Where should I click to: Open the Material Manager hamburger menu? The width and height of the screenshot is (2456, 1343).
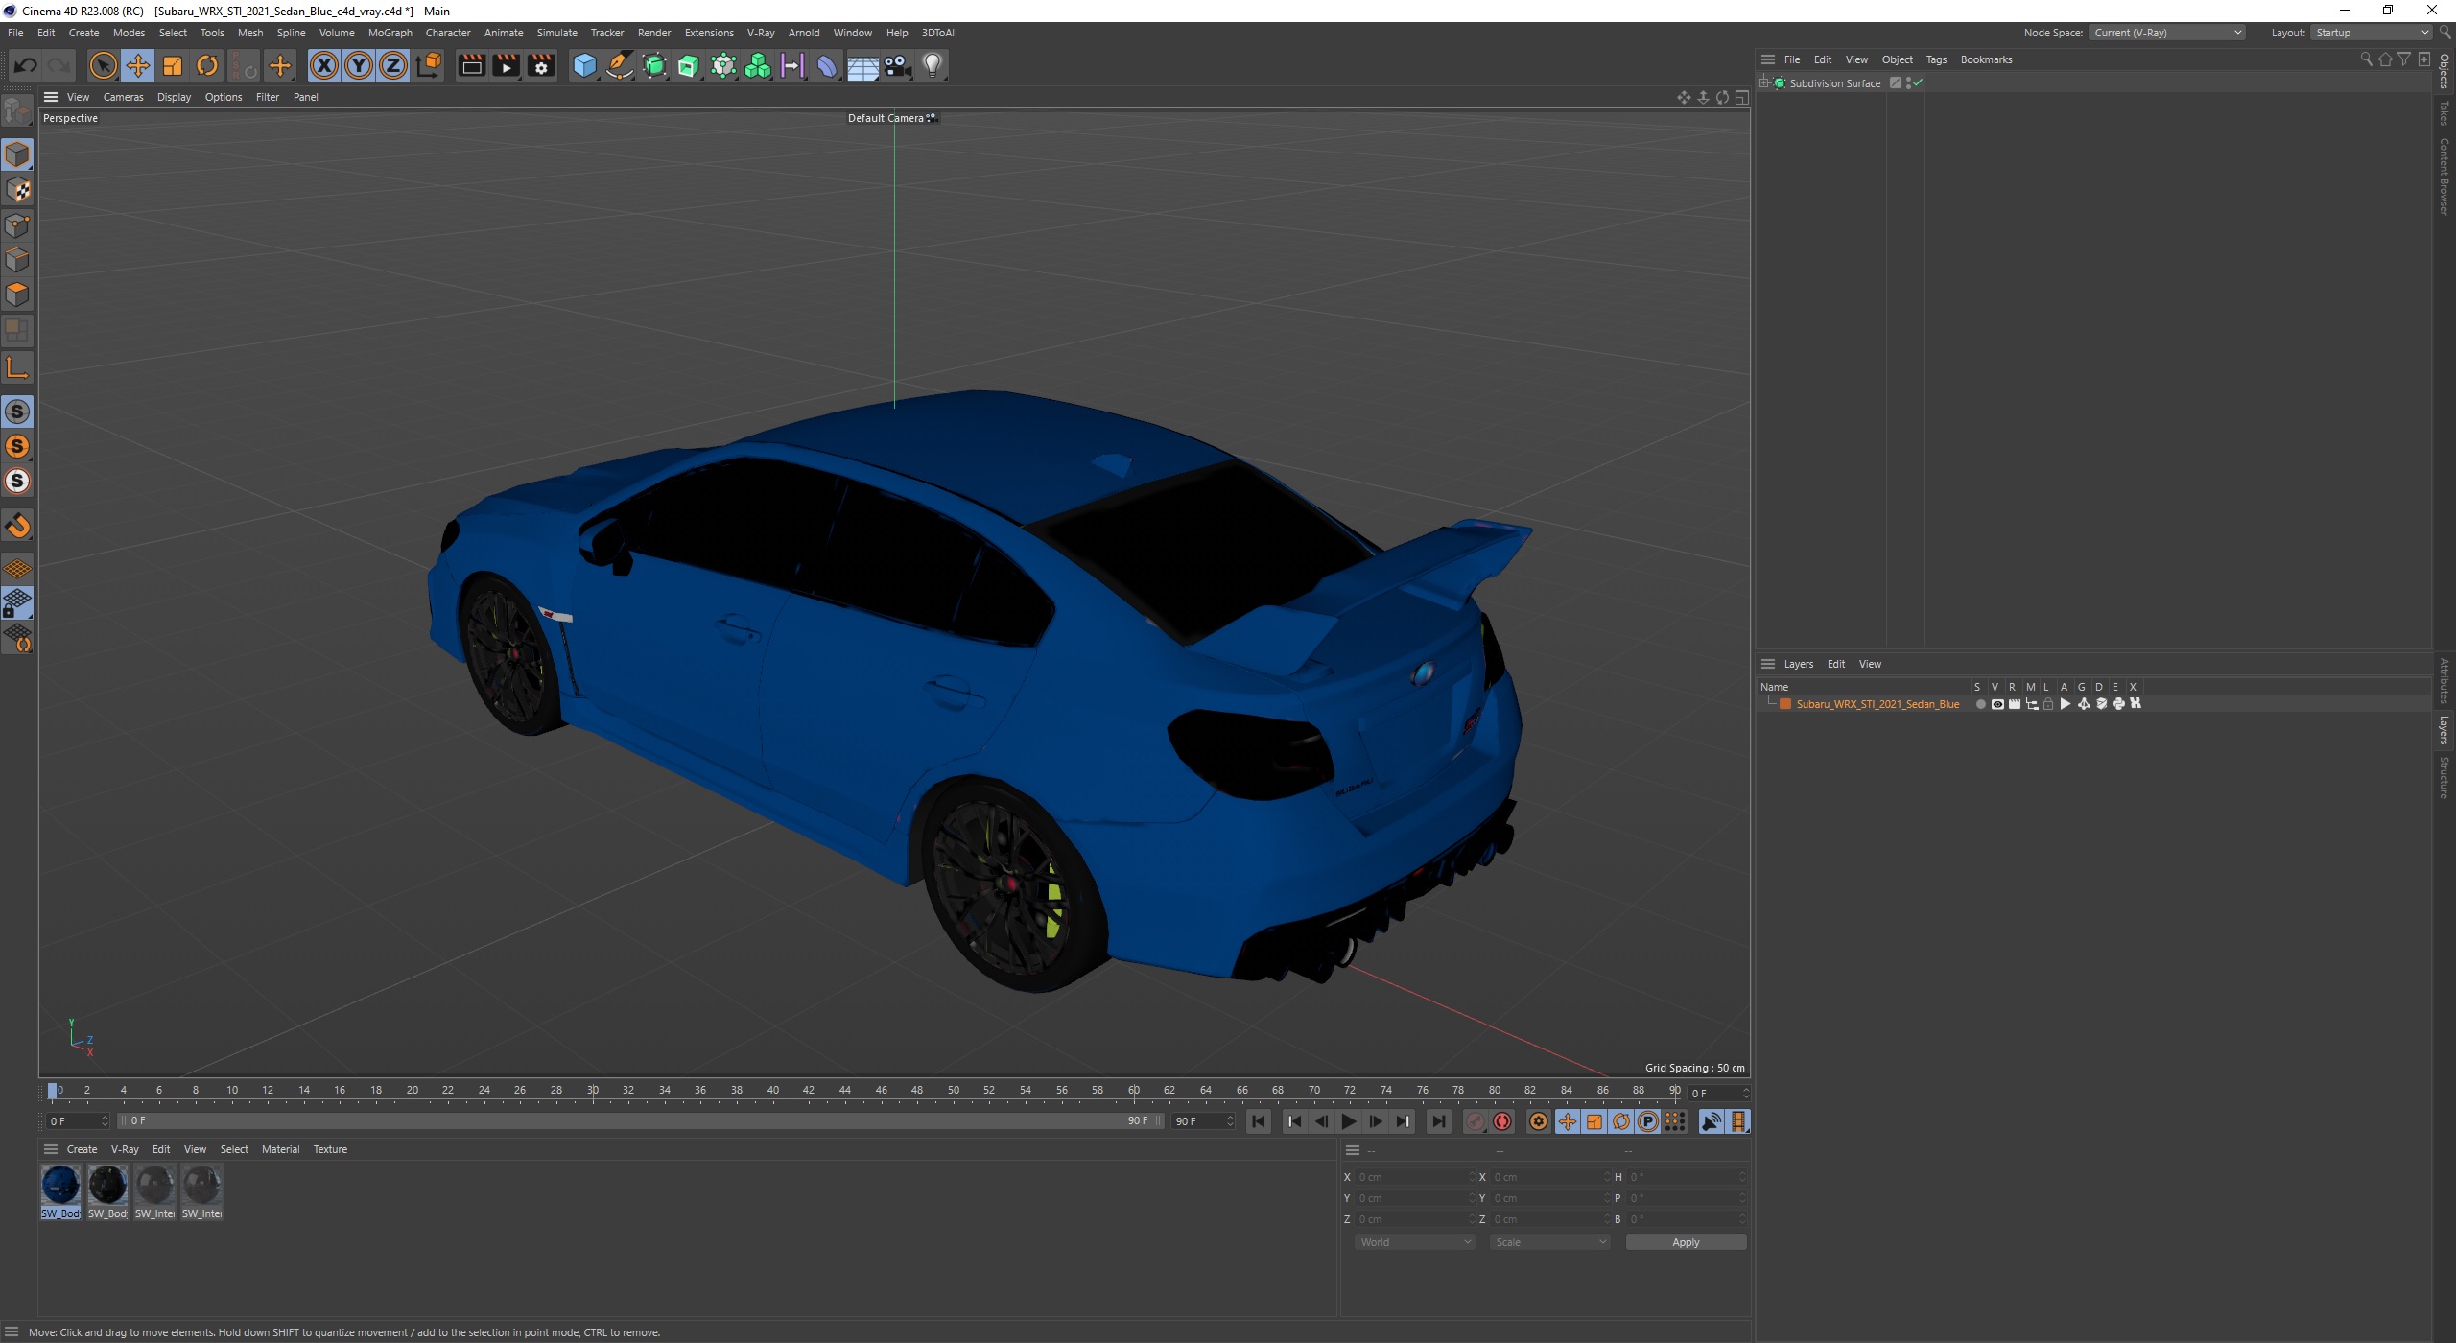click(51, 1149)
